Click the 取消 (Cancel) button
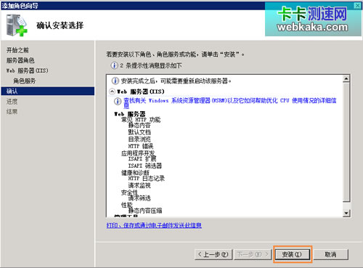Image resolution: width=363 pixels, height=268 pixels. coord(330,254)
